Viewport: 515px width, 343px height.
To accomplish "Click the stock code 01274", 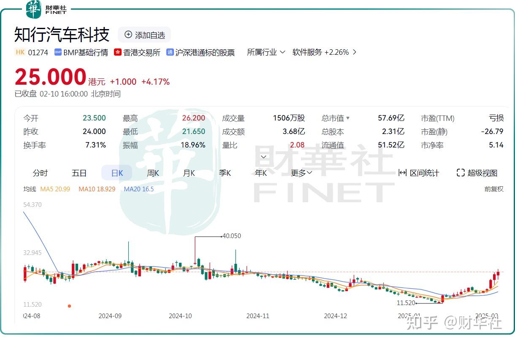I will [38, 52].
